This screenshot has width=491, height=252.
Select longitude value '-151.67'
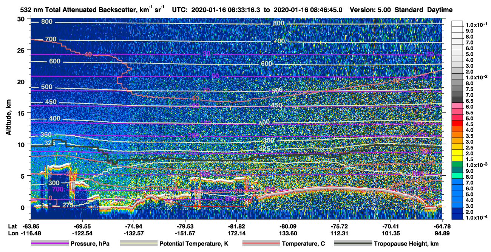click(x=185, y=233)
